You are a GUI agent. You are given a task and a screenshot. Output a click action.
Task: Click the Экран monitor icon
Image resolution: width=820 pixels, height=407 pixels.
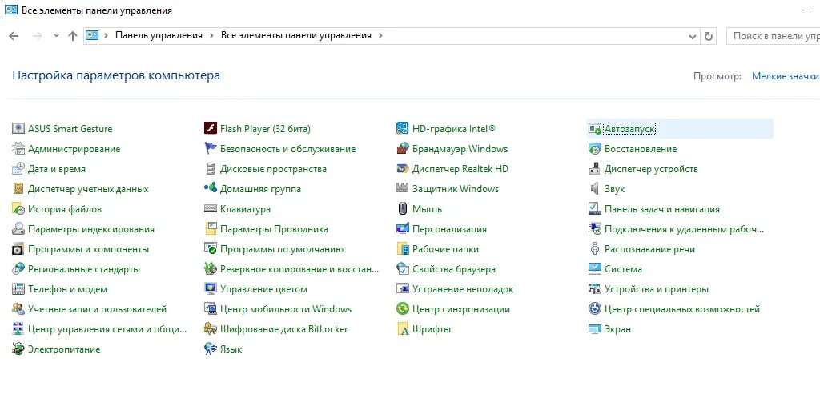(595, 329)
